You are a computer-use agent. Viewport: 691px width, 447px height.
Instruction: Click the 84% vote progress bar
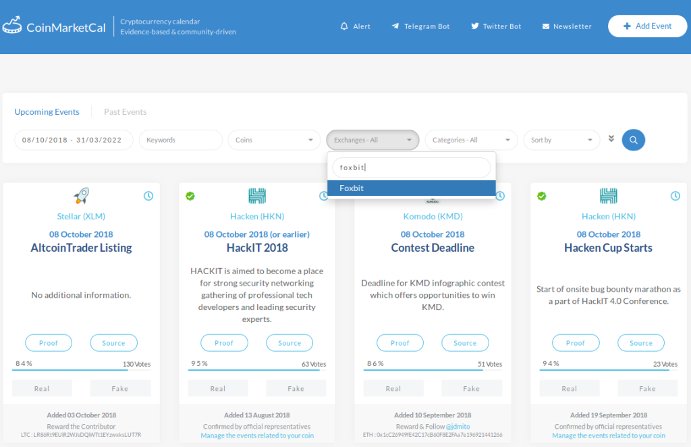click(x=81, y=370)
